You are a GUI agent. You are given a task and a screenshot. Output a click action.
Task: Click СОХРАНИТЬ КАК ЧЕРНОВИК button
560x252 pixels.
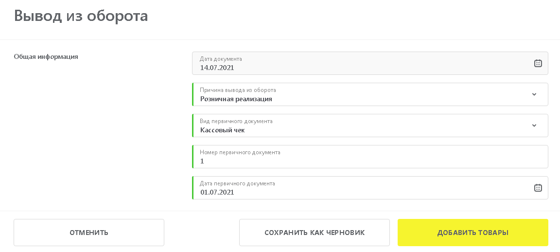(x=315, y=233)
